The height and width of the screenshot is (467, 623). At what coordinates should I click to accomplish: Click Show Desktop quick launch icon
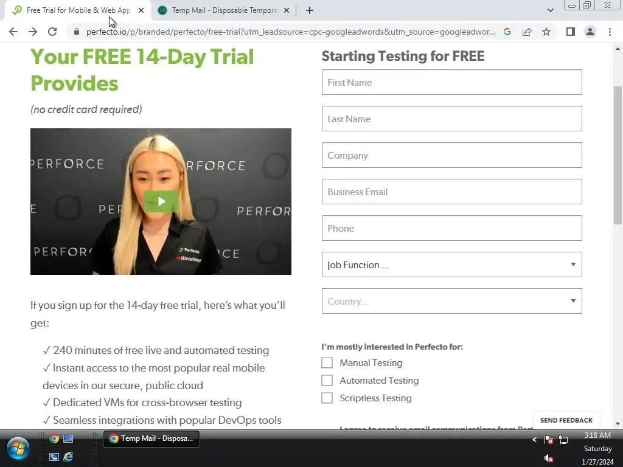coord(68,439)
